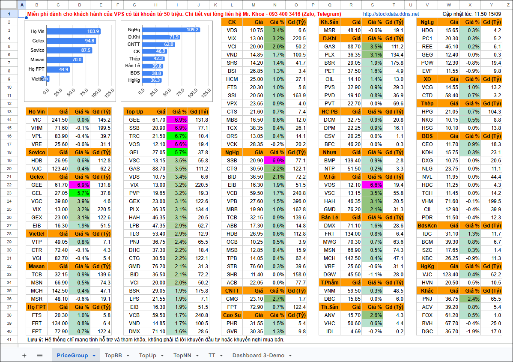Open the TT sheet tab
Image resolution: width=513 pixels, height=362 pixels.
click(x=212, y=356)
